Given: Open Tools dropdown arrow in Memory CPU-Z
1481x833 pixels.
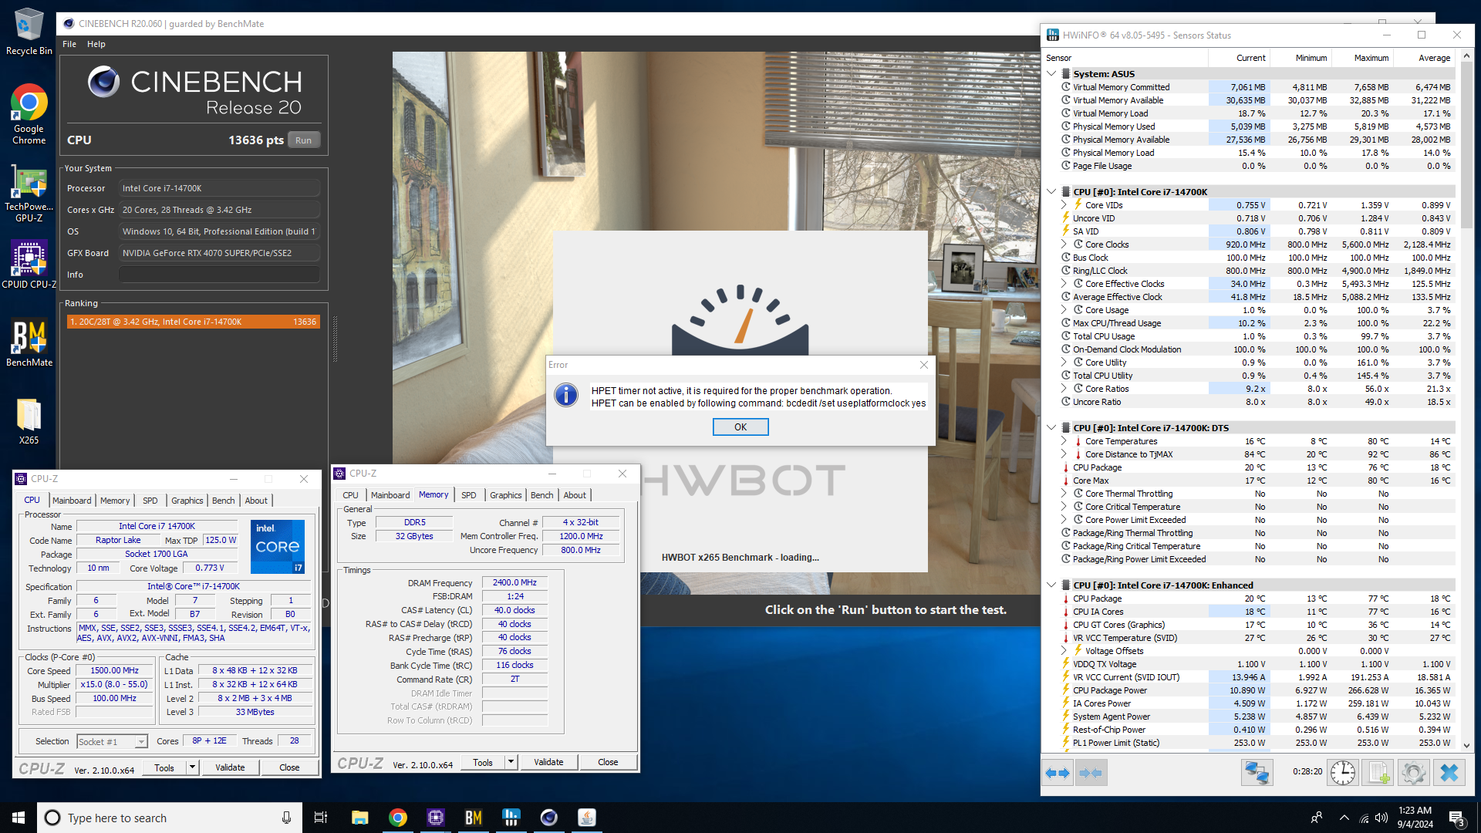Looking at the screenshot, I should click(x=511, y=762).
